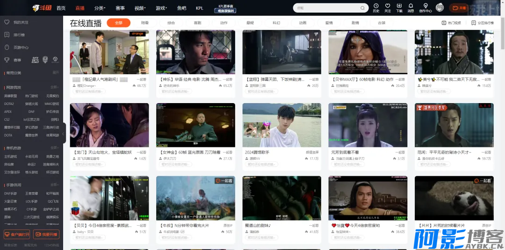505x250 pixels.
Task: Select the 全部 category filter
Action: 118,23
